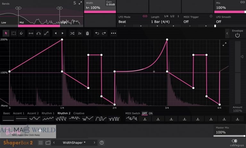246x148 pixels.
Task: Undo the last edit
Action: tap(97, 33)
